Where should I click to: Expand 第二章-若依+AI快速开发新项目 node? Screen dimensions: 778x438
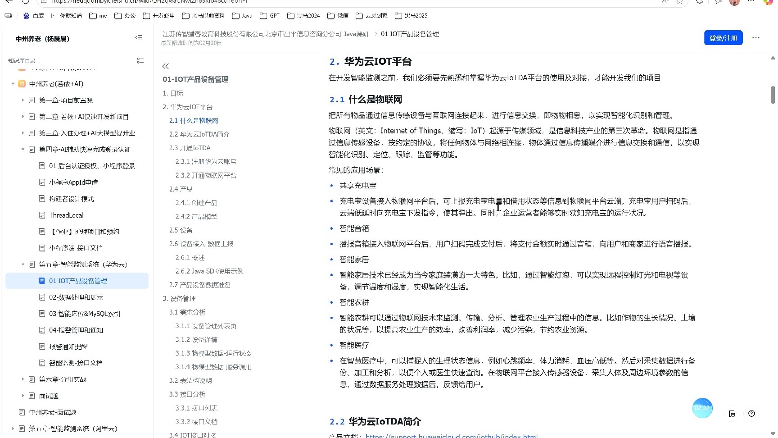pos(23,117)
